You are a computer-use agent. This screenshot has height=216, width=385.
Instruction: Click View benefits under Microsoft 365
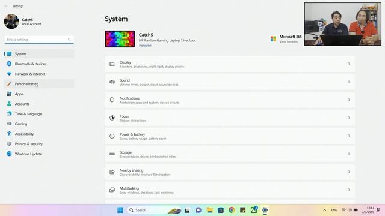(x=289, y=42)
